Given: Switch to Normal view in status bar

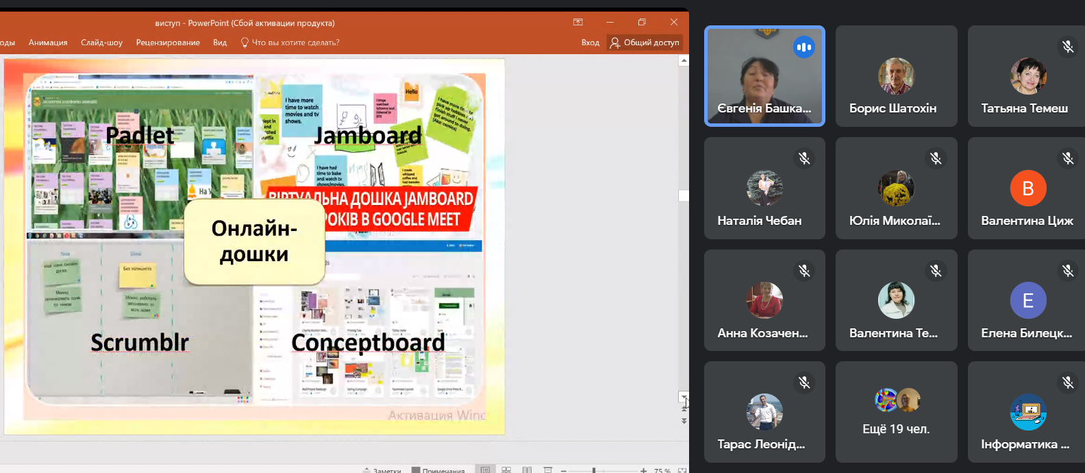Looking at the screenshot, I should coord(485,470).
